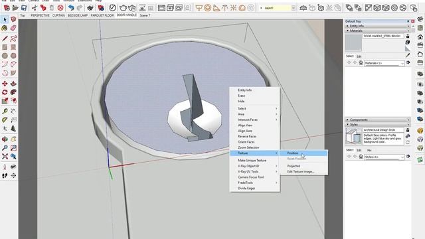
Task: Switch to the Scene 7 tab
Action: coord(145,15)
